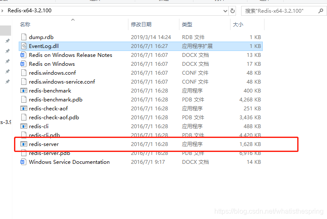Select Windows Service Documentation file name
The image size is (327, 219).
click(69, 162)
